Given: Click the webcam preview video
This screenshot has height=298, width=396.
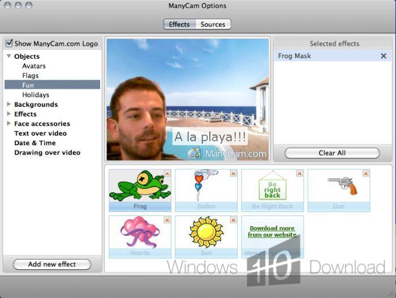Looking at the screenshot, I should [x=188, y=100].
